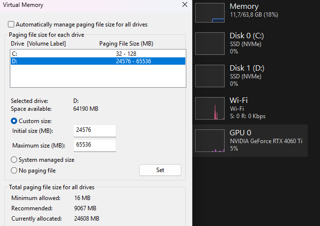Click the Disk 1 (D:) graph thumbnail
320x226 pixels.
coord(209,76)
